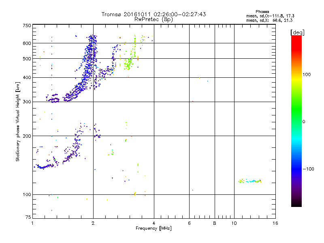Viewport: 324px width, 243px height.
Task: Click the "[deg]" colorbar label
Action: point(297,32)
